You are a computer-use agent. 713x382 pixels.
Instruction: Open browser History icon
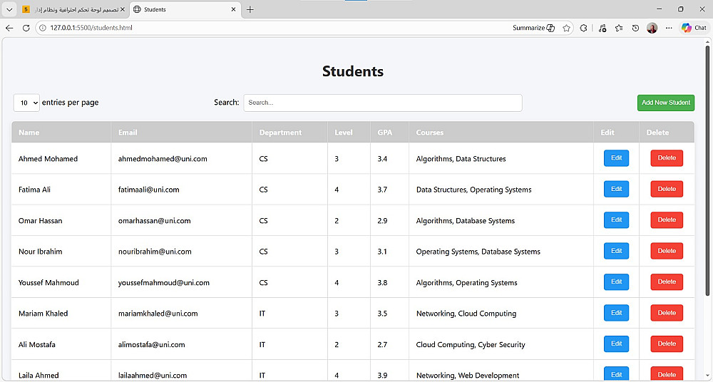(635, 28)
